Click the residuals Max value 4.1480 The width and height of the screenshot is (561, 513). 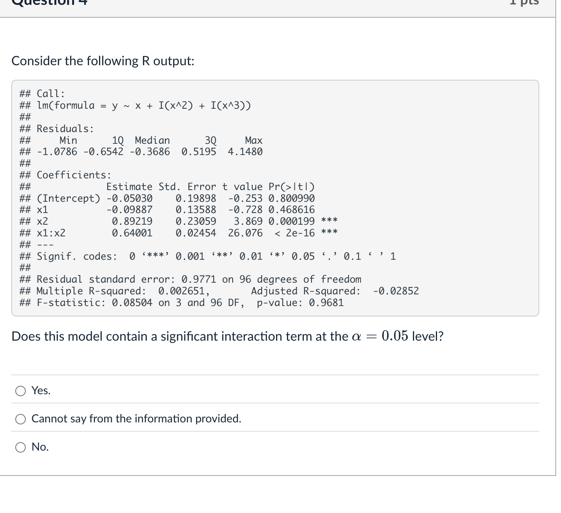click(245, 152)
